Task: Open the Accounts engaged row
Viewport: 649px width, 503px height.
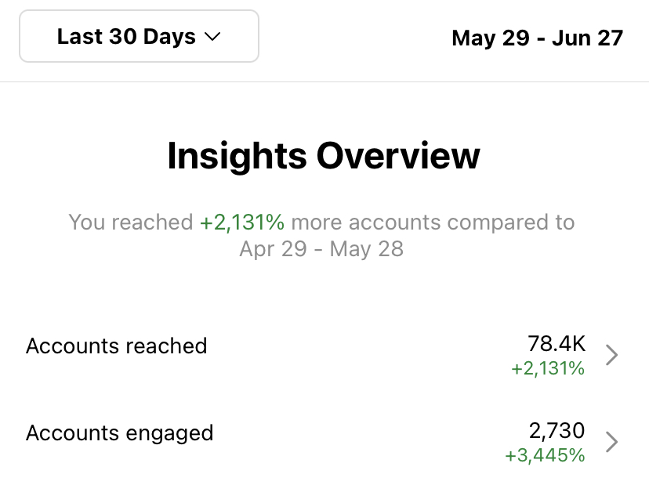Action: coord(119,432)
